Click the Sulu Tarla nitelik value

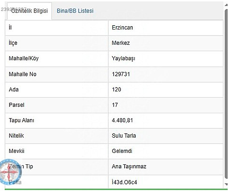[x=124, y=136]
